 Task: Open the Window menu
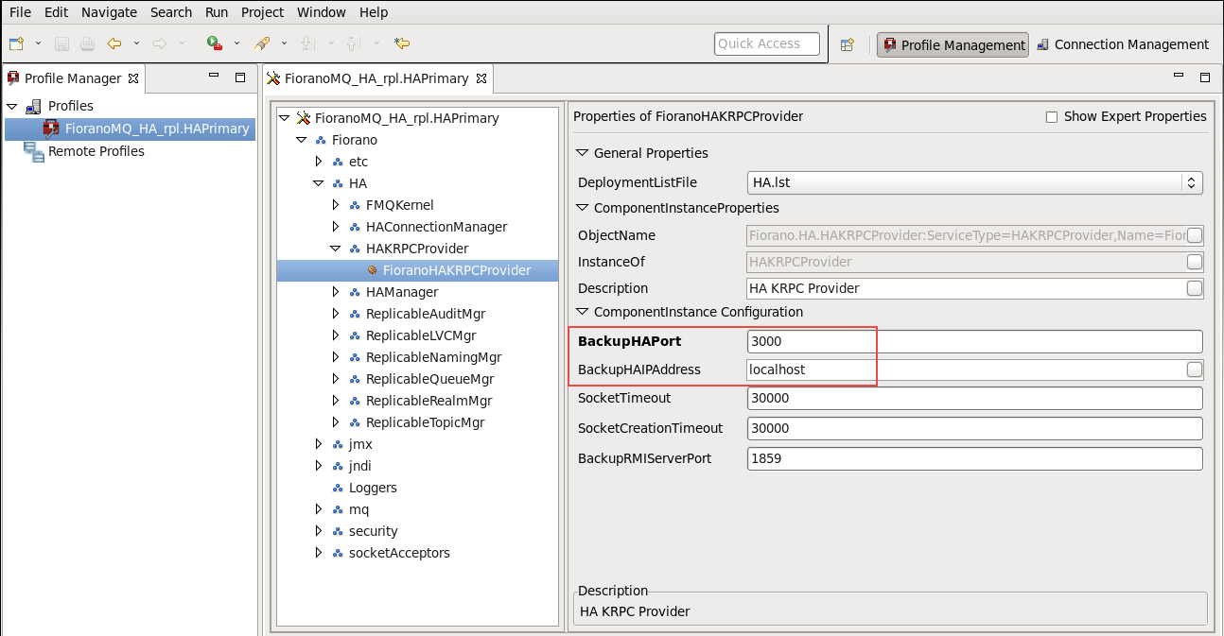pos(322,12)
